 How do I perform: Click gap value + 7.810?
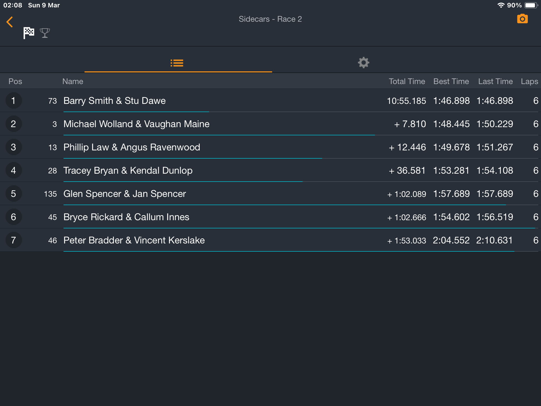click(x=410, y=124)
